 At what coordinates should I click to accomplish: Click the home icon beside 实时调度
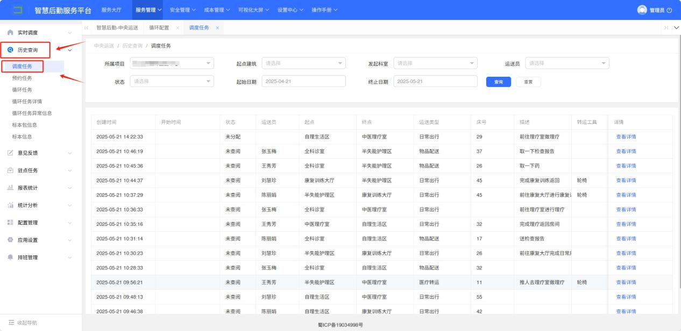[x=11, y=33]
